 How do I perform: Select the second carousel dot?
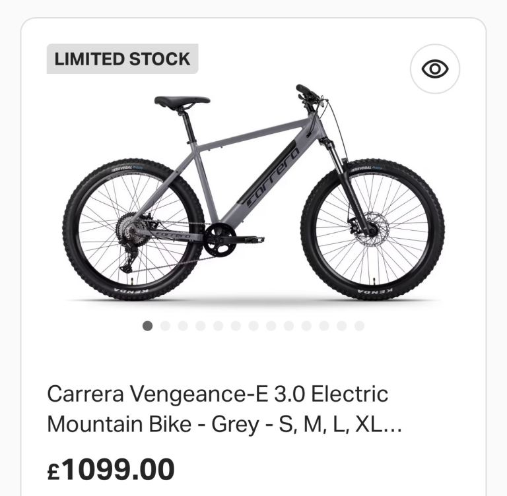pos(165,326)
